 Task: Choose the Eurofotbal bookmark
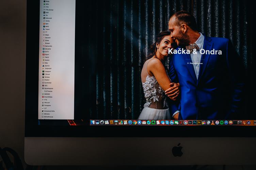tap(48, 82)
